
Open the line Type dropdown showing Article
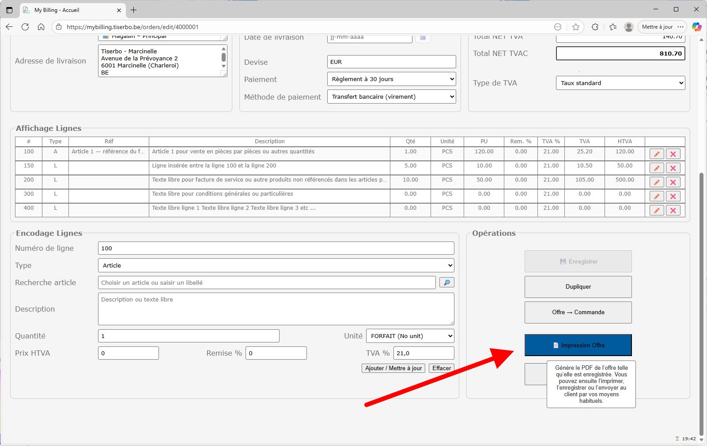click(x=276, y=265)
